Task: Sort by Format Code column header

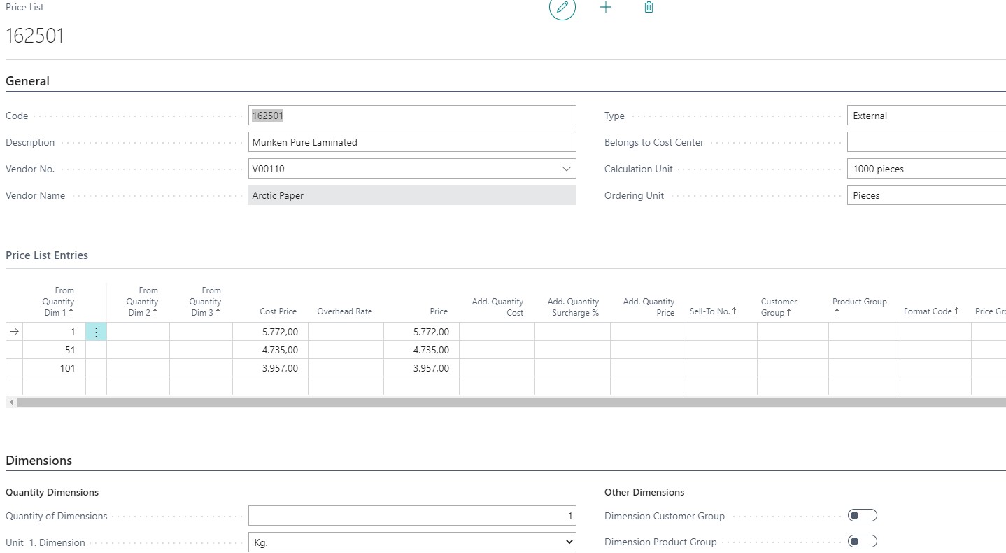Action: [x=932, y=311]
